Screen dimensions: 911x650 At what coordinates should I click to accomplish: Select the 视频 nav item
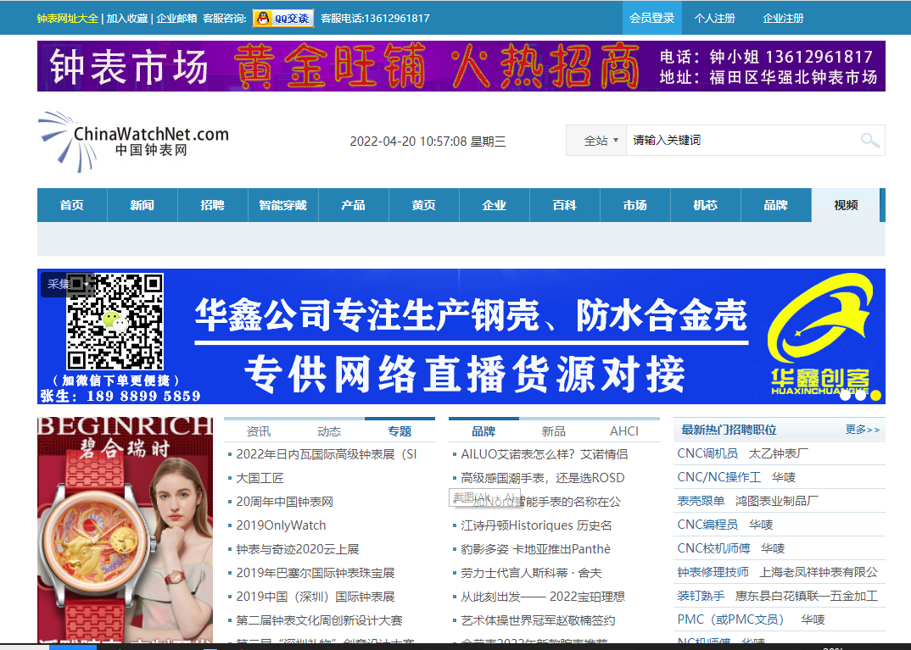pyautogui.click(x=846, y=205)
